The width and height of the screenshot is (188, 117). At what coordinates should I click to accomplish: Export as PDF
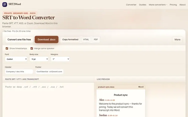pyautogui.click(x=96, y=39)
